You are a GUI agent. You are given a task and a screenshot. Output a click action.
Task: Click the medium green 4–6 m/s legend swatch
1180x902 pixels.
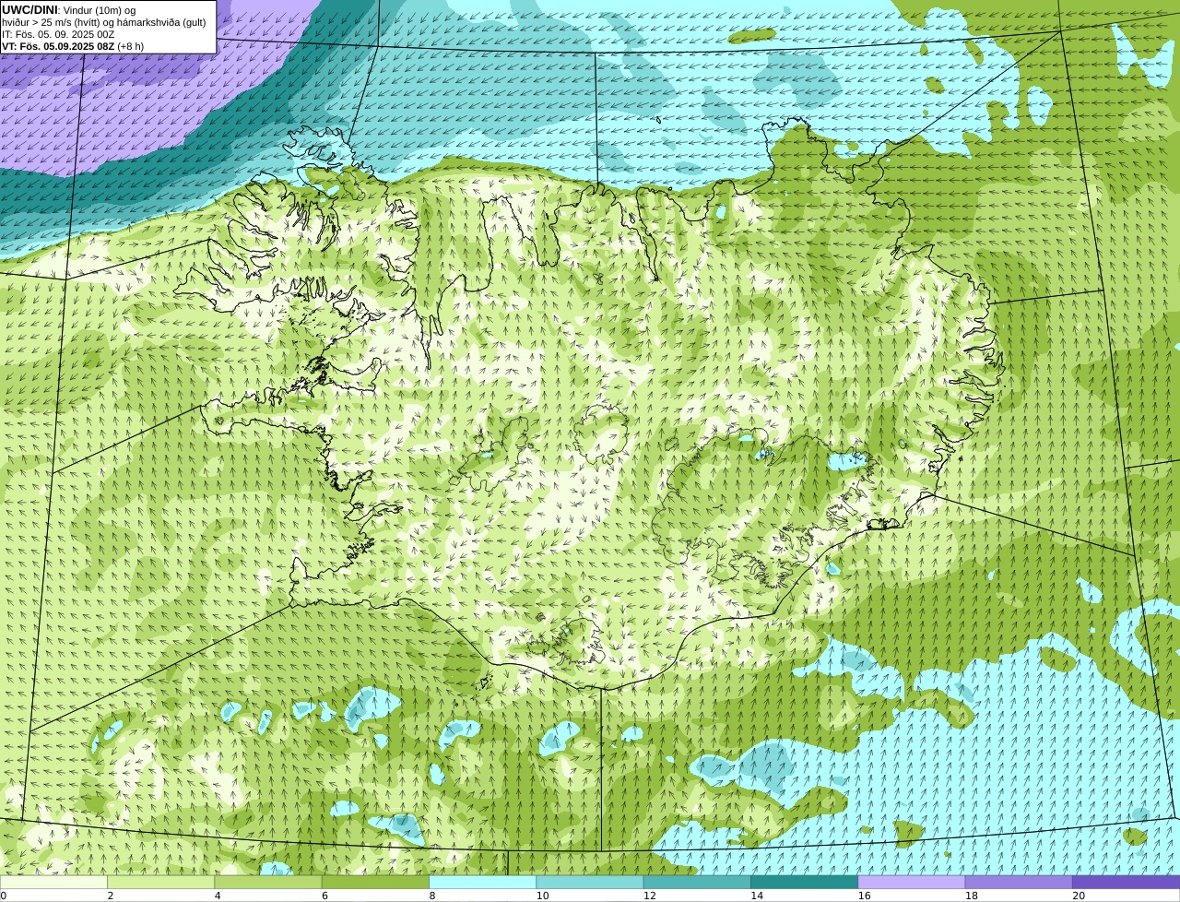[268, 882]
